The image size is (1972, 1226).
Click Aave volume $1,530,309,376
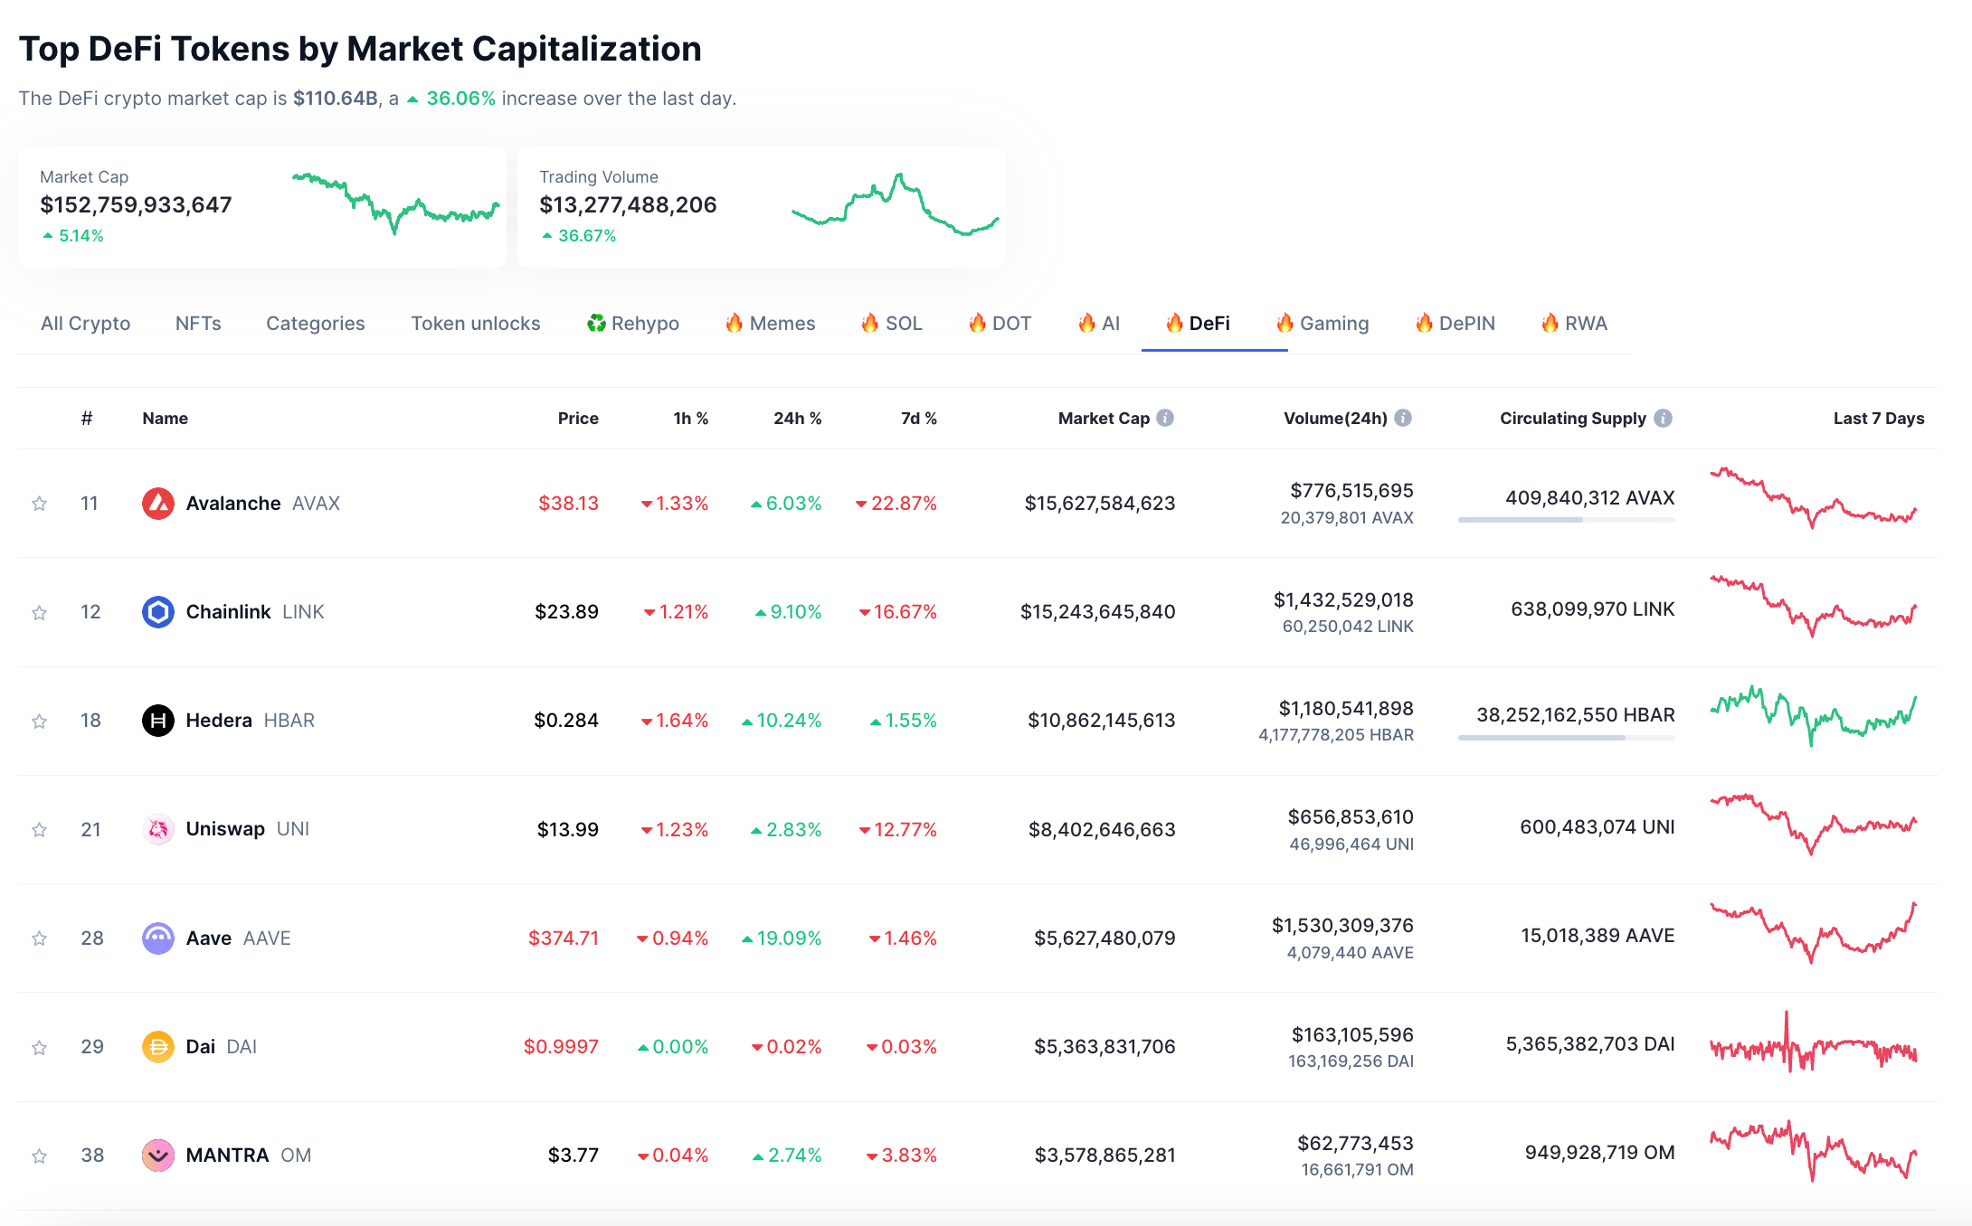[1343, 926]
